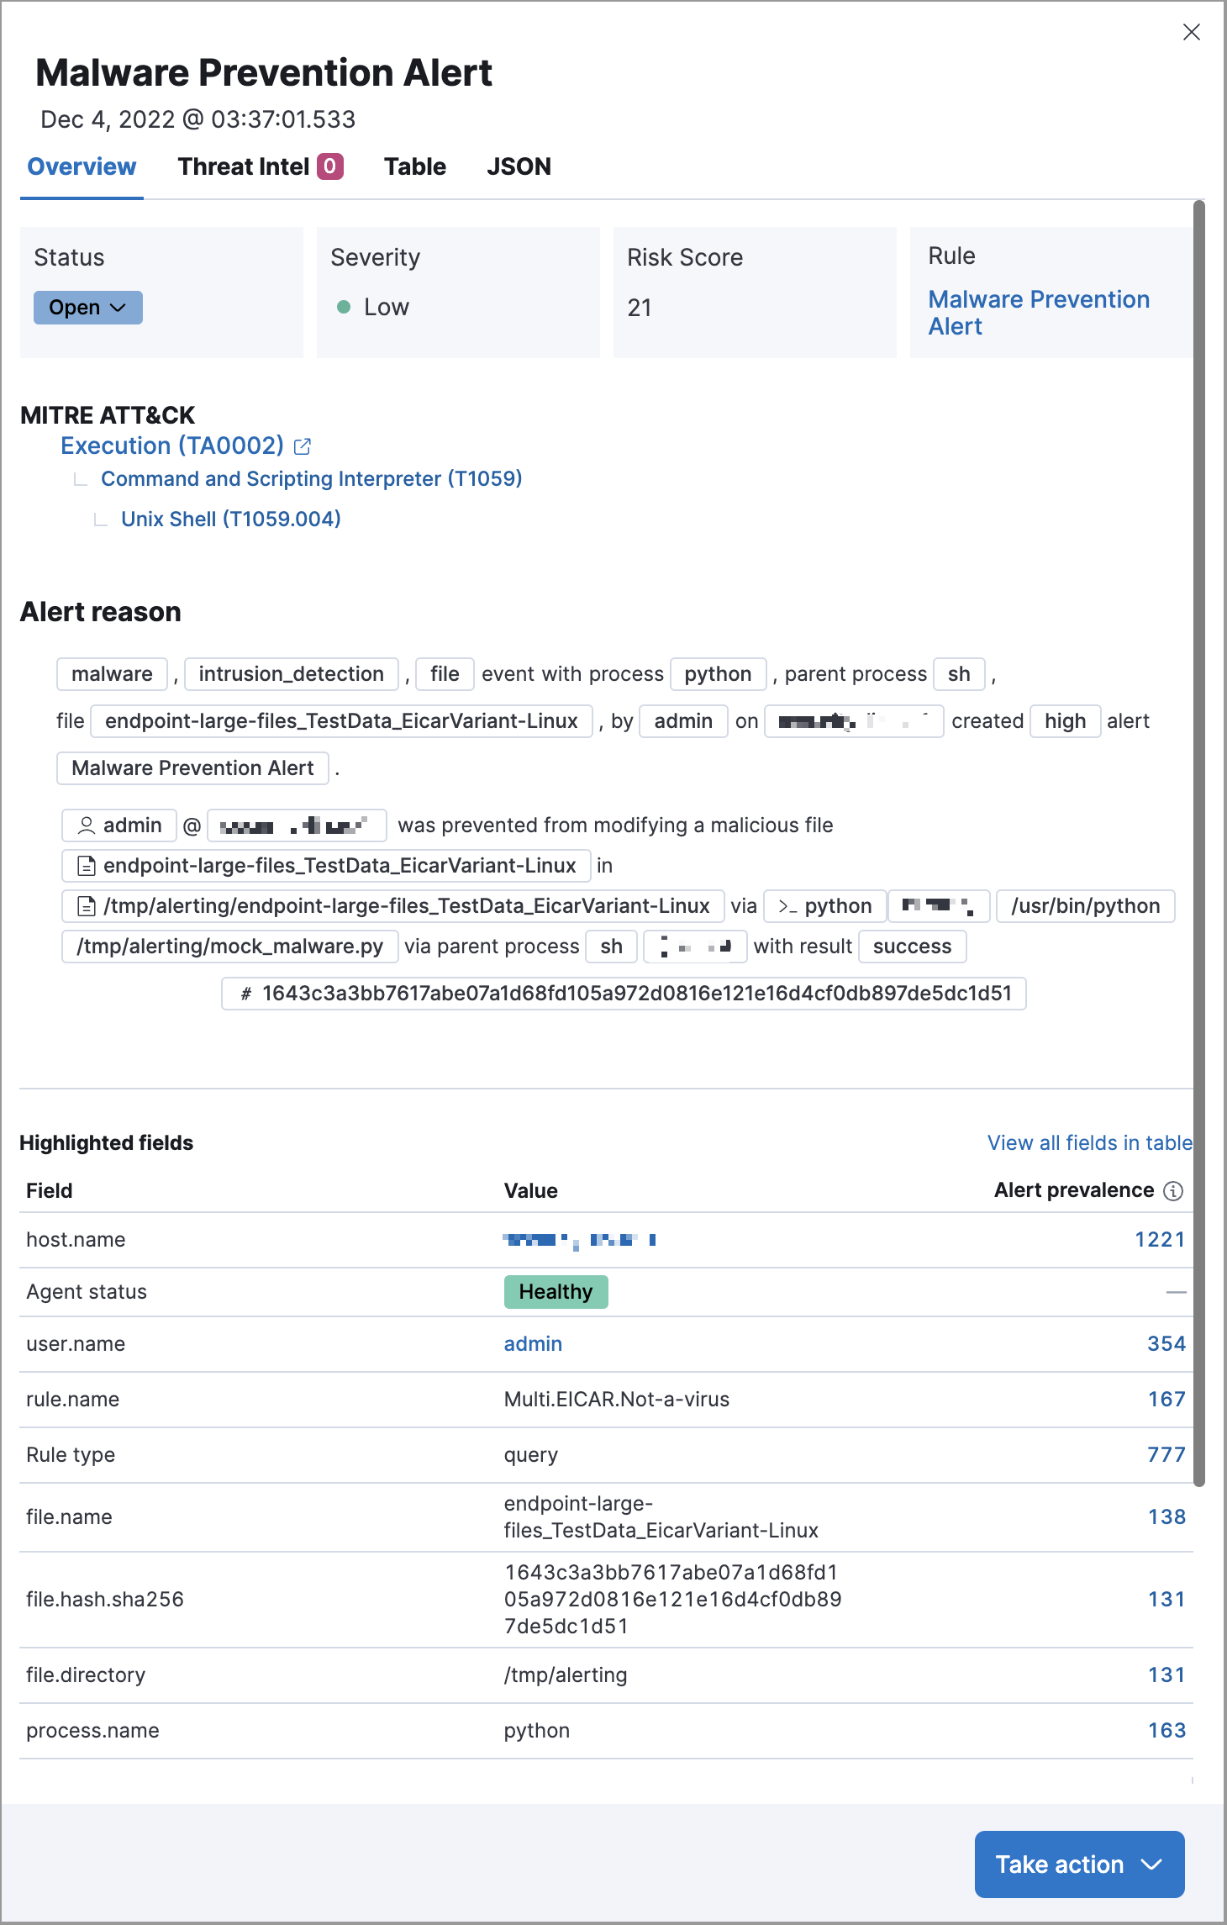The height and width of the screenshot is (1925, 1227).
Task: Click View all fields in table
Action: (1089, 1143)
